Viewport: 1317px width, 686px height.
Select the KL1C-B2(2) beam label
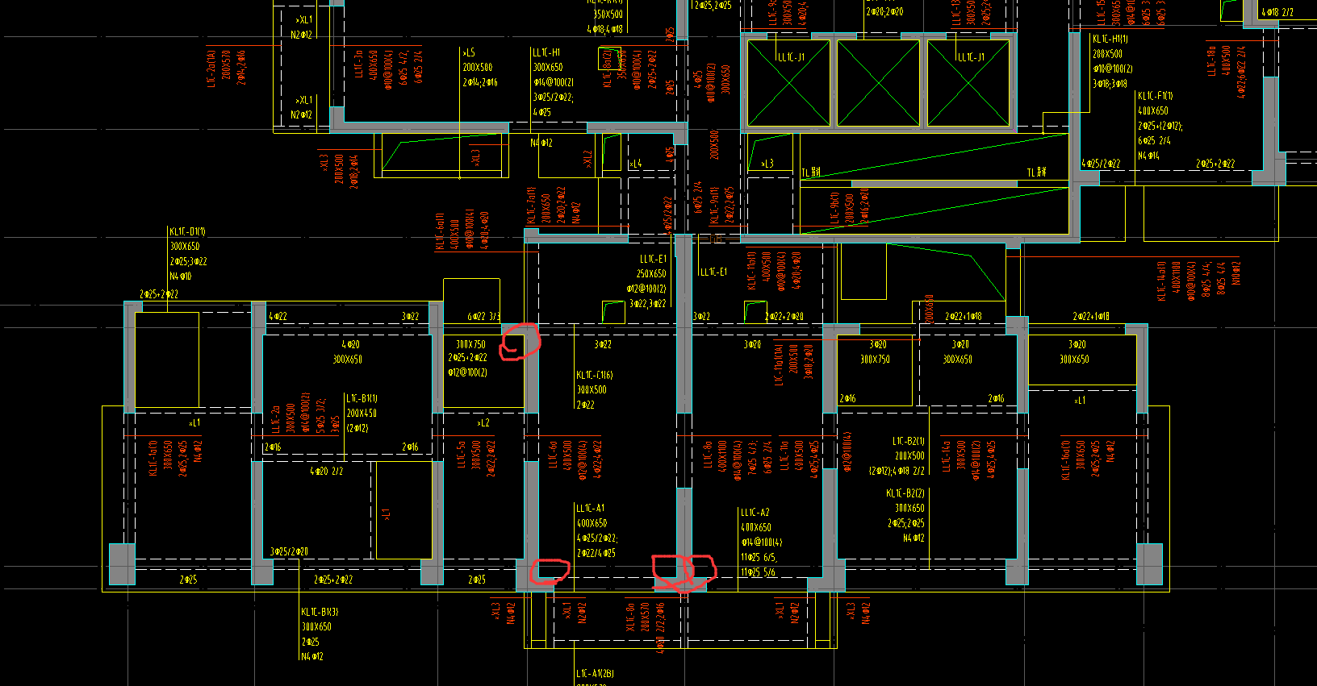(x=905, y=493)
